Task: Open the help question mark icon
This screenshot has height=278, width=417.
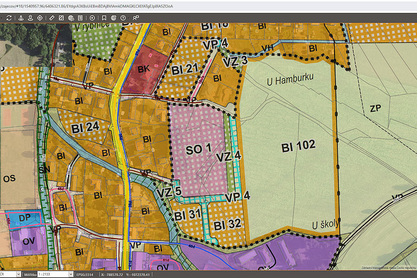Action: click(123, 18)
